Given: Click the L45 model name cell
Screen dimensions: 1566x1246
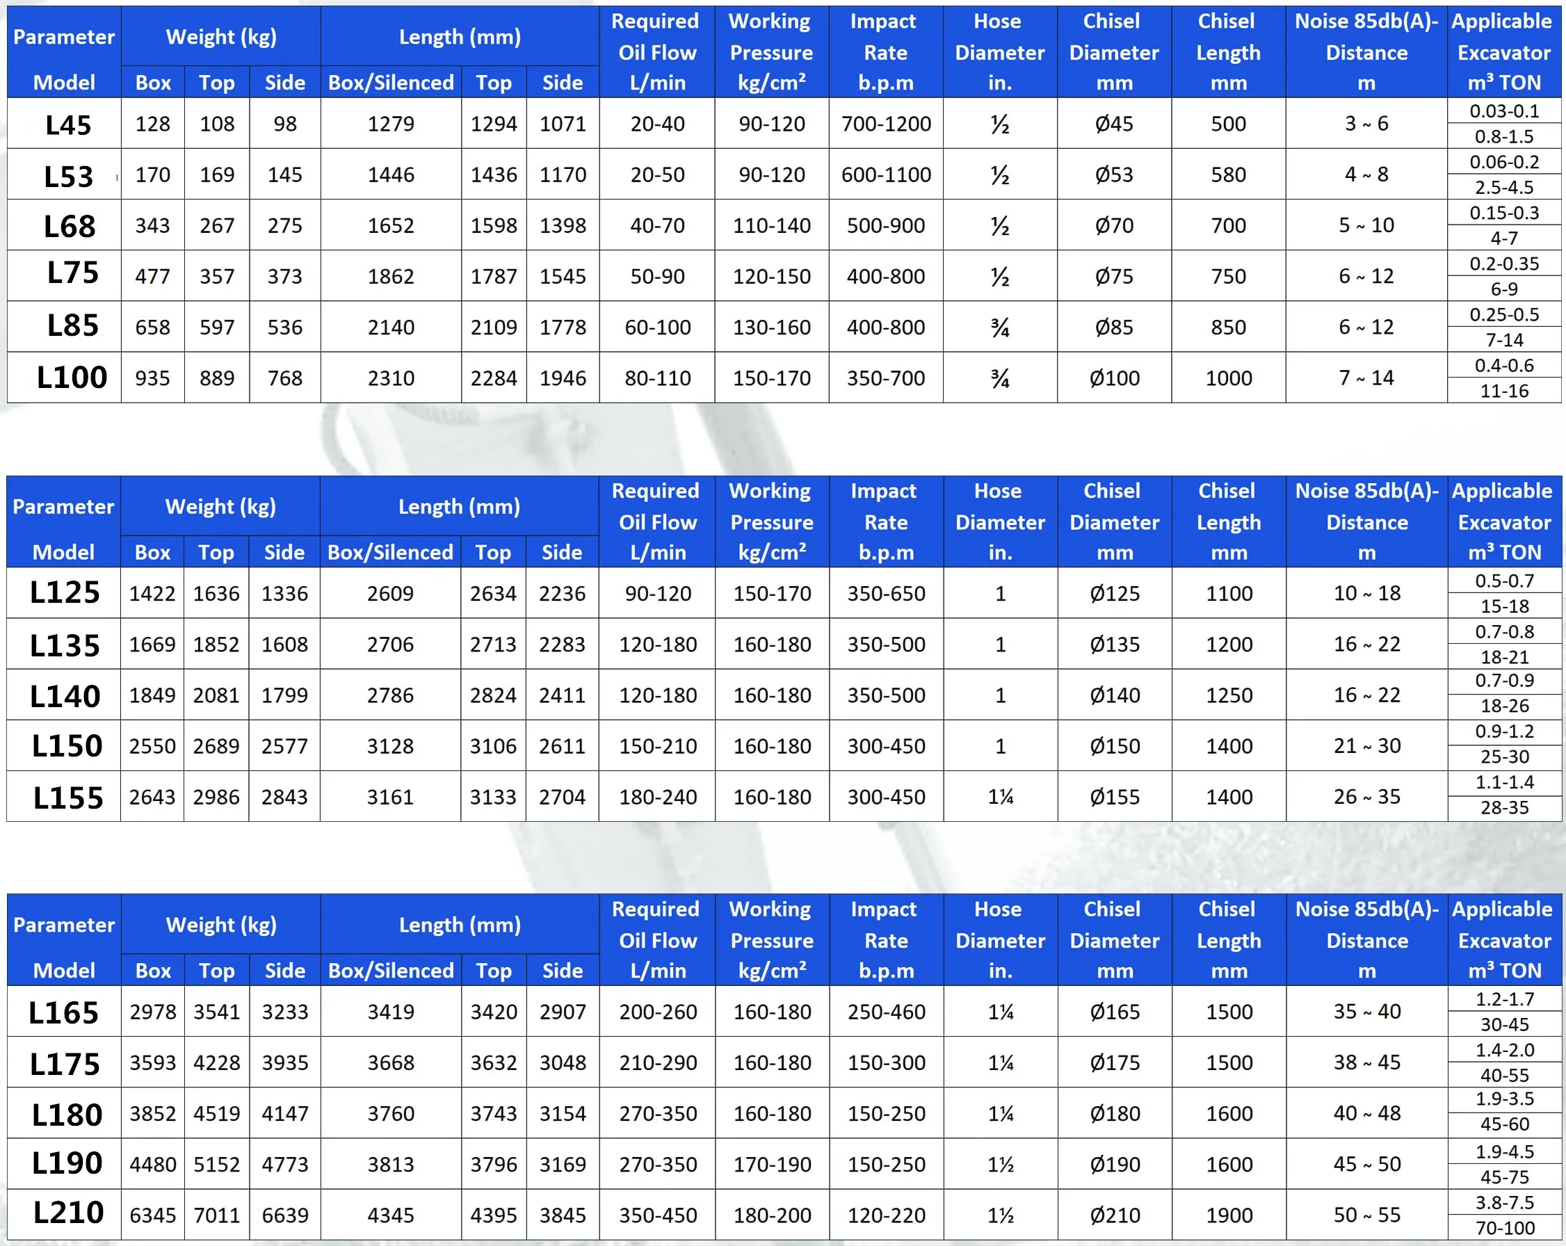Looking at the screenshot, I should coord(67,125).
